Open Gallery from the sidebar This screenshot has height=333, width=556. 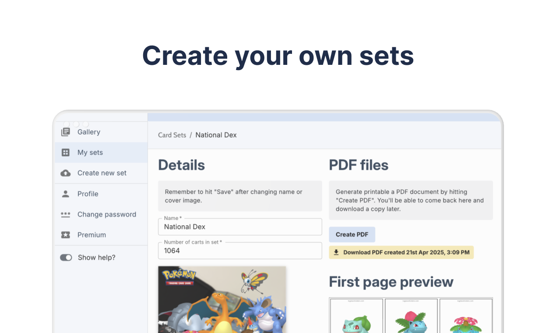pyautogui.click(x=101, y=132)
